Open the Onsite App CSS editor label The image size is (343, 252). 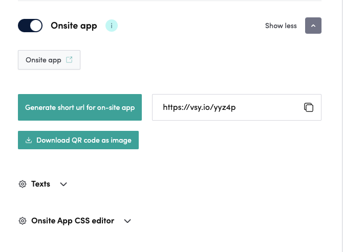73,221
